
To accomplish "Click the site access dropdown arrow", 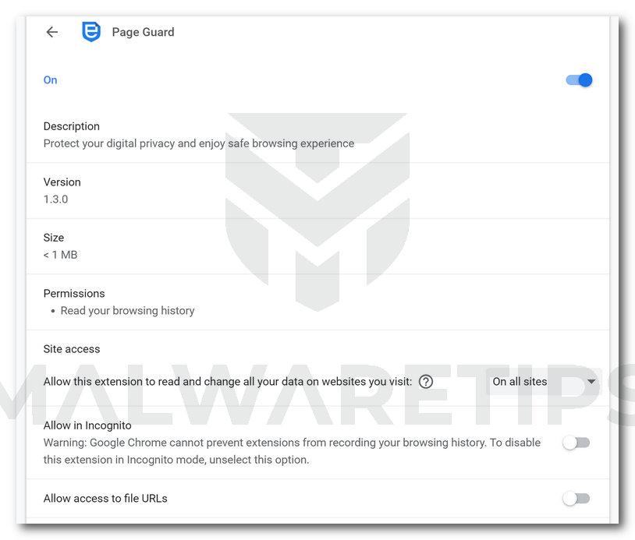I will [591, 382].
